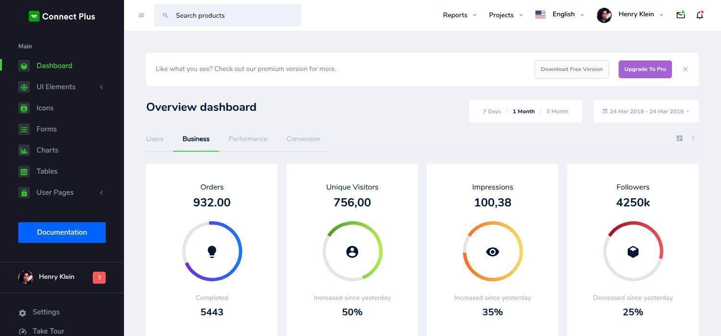721x336 pixels.
Task: Click the Take Tour speedometer icon
Action: click(x=23, y=332)
